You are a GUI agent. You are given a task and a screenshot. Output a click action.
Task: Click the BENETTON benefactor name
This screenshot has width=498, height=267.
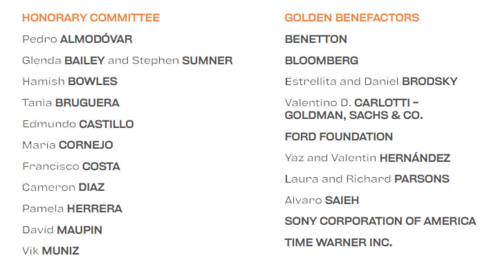click(x=316, y=39)
